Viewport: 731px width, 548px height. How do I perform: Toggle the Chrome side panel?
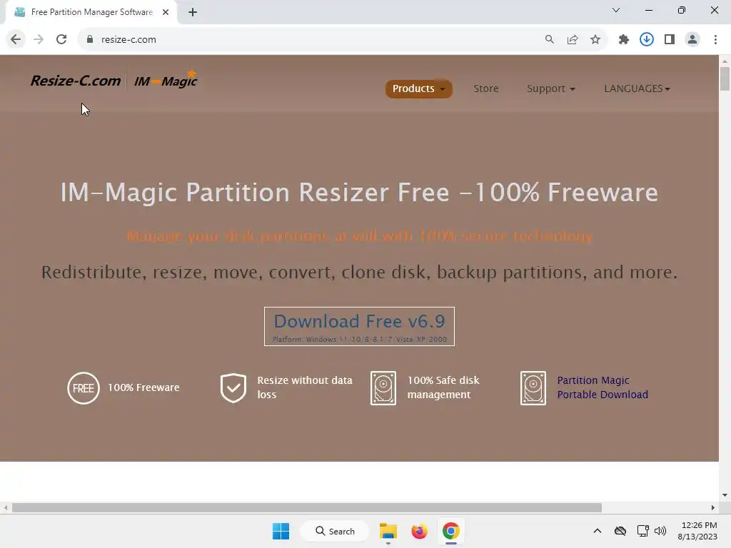(670, 40)
